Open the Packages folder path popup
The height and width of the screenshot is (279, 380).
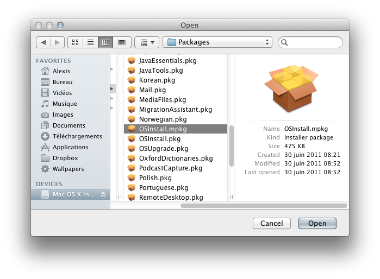point(217,42)
